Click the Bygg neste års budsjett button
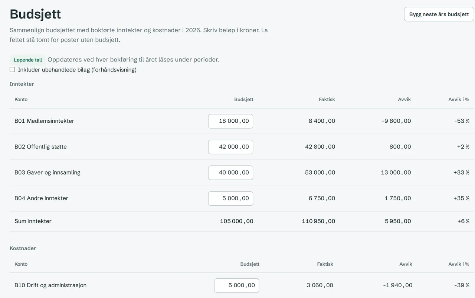The image size is (475, 298). click(439, 14)
